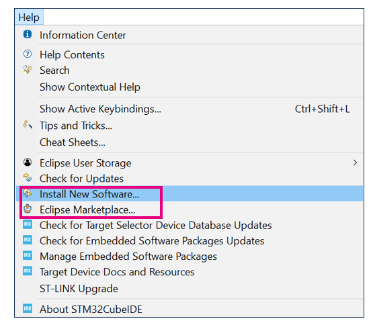Click the Eclipse User Storage person icon

(x=28, y=163)
